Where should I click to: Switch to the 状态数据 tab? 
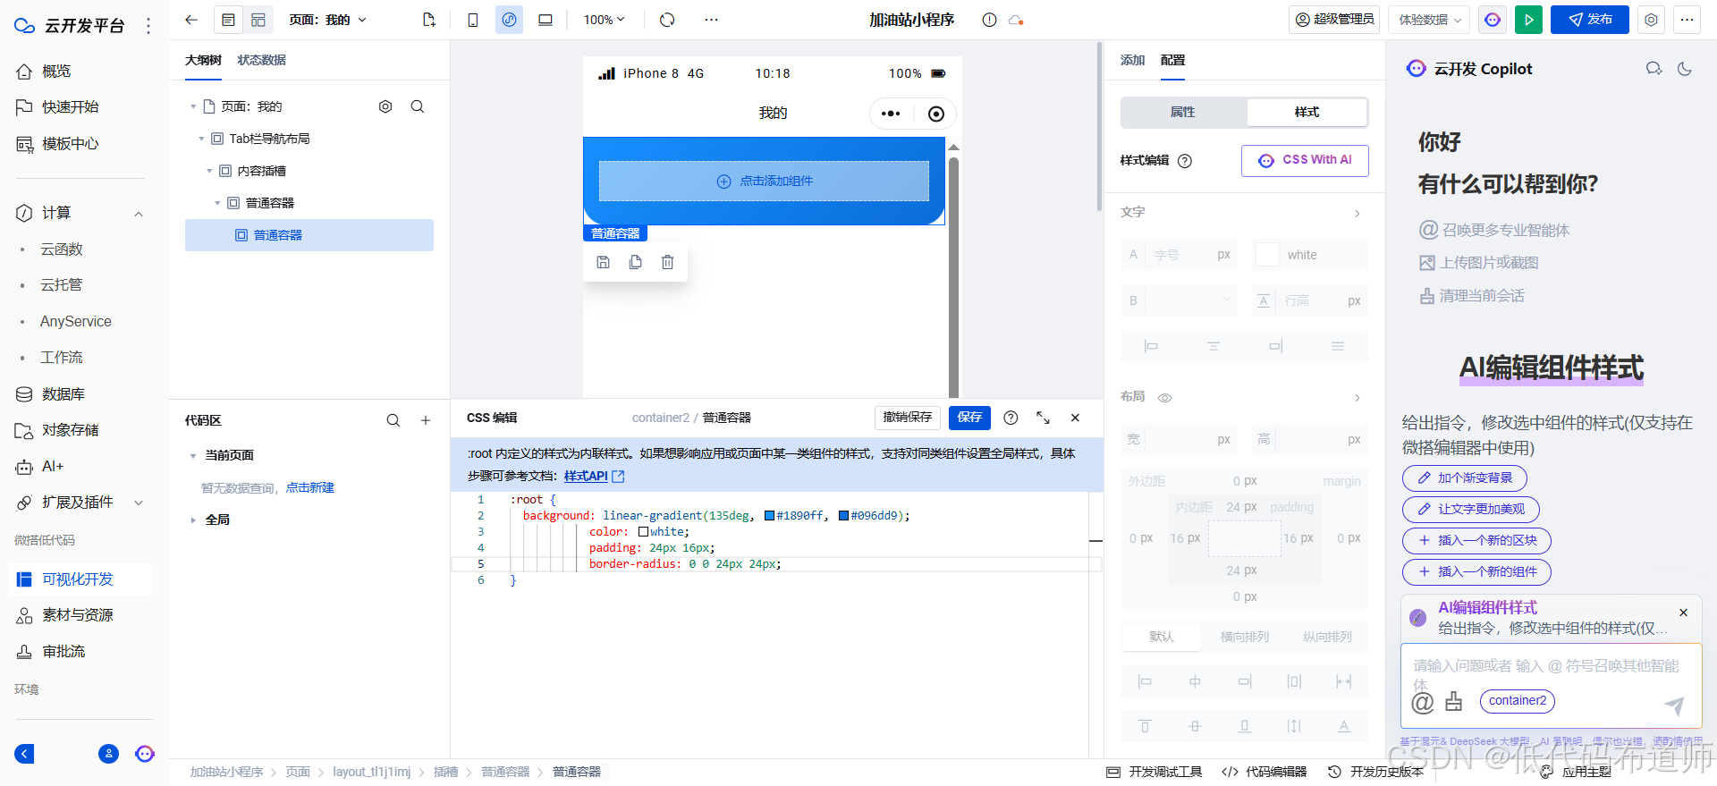click(262, 60)
